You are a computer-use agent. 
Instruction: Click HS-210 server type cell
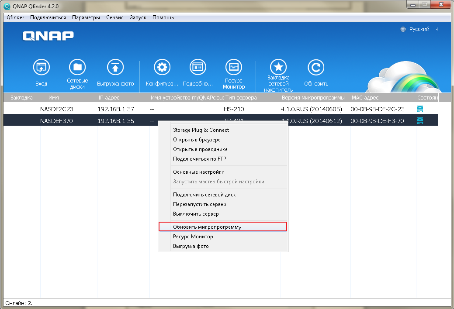click(234, 109)
